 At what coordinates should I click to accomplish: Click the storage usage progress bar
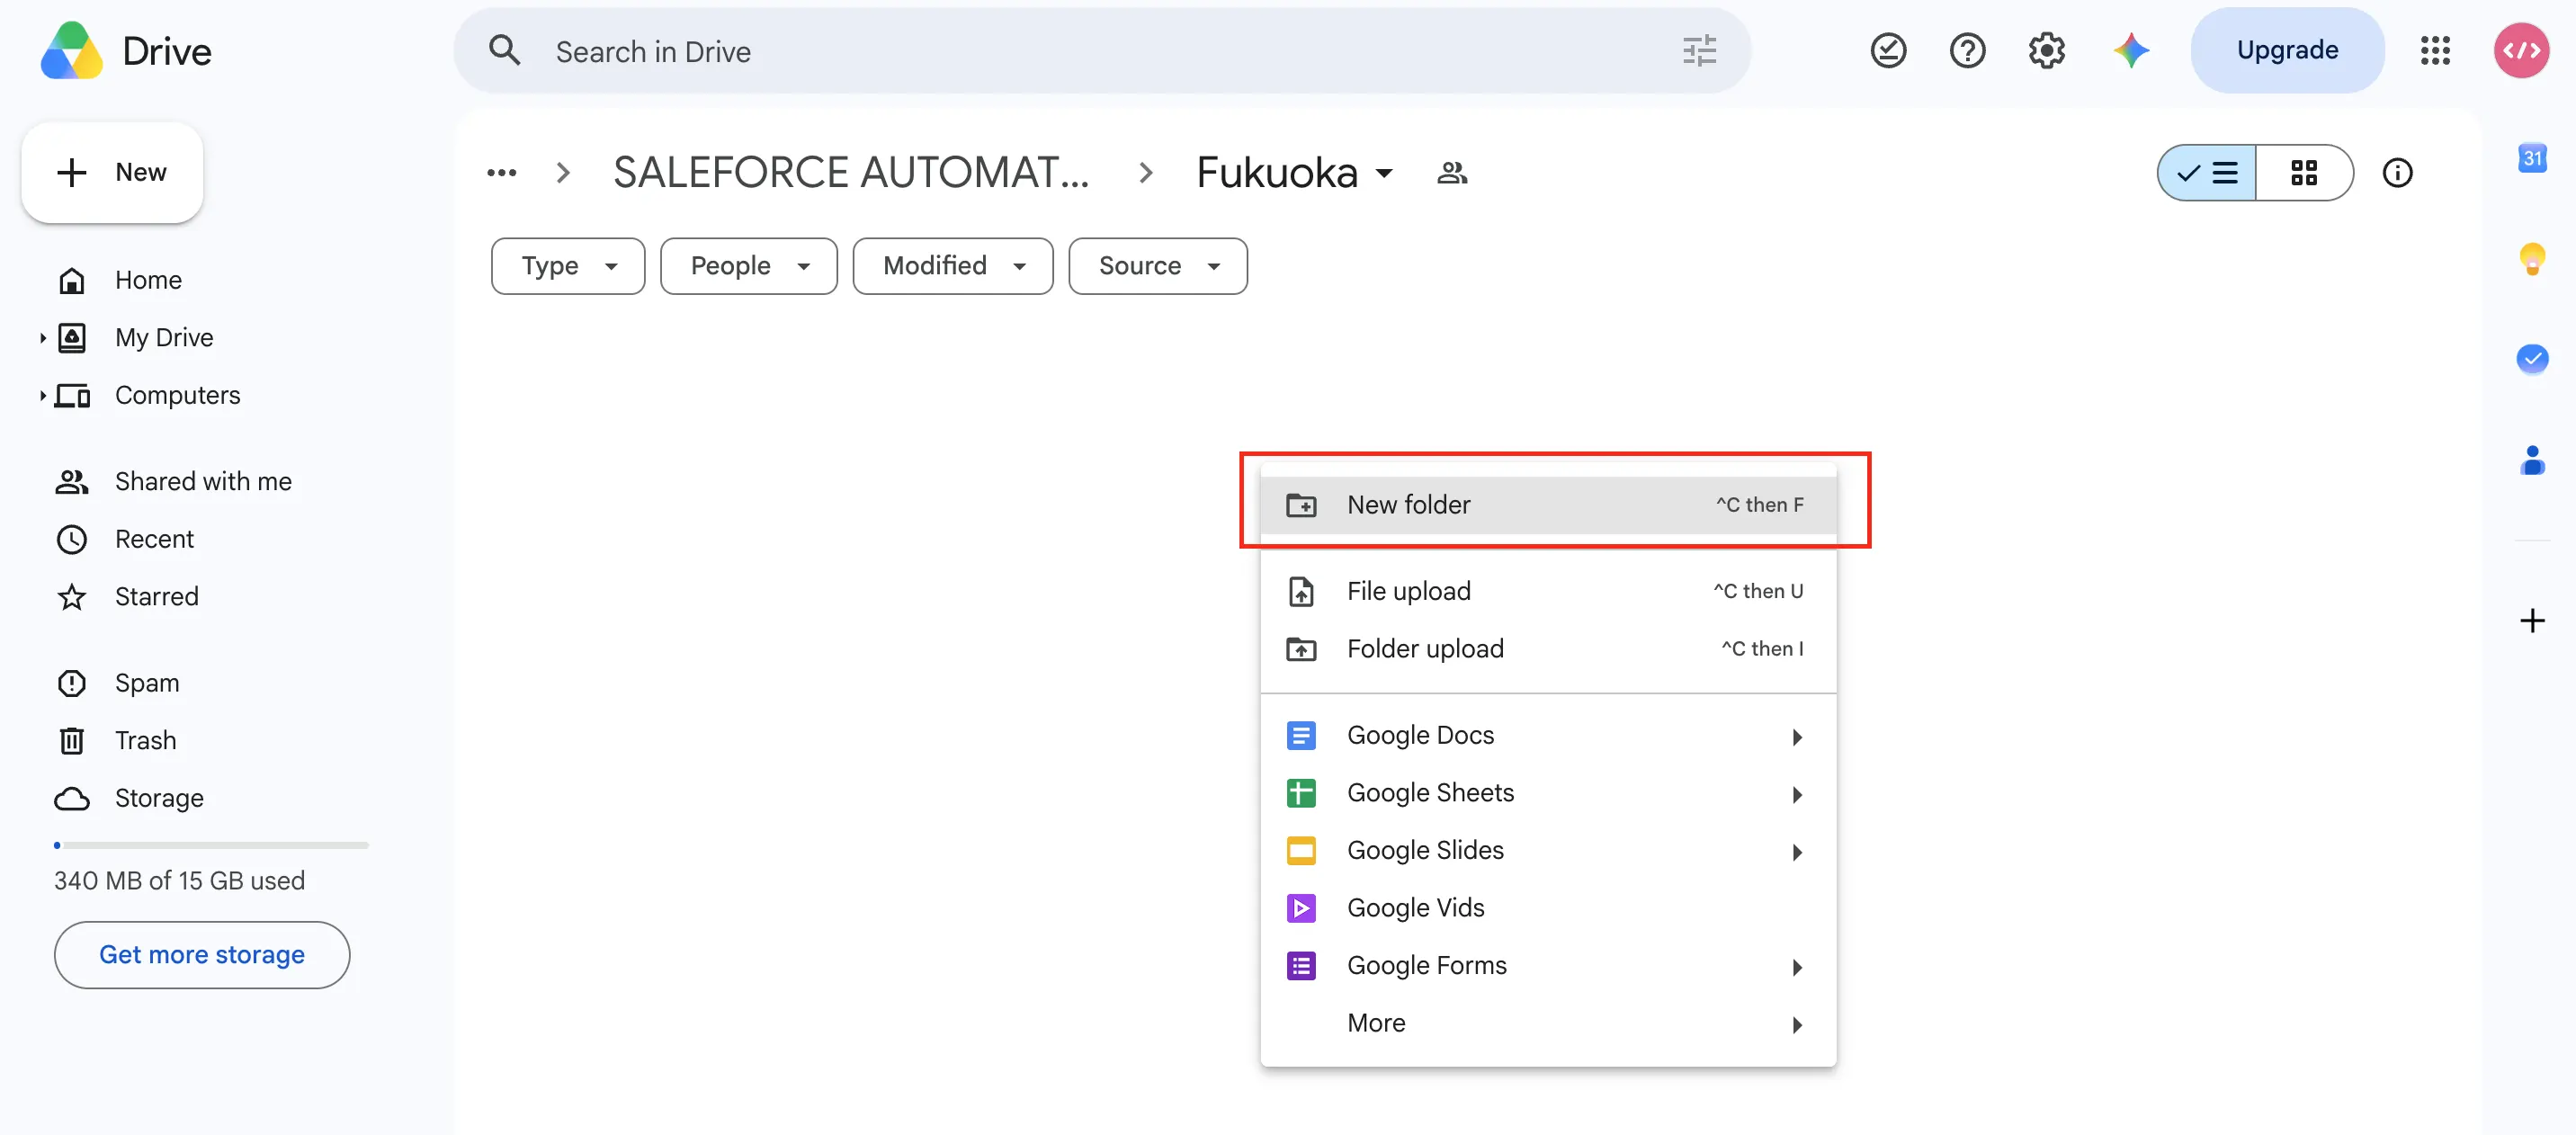tap(211, 846)
